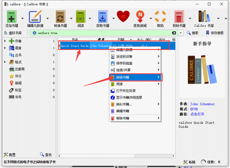Expand the 格式 (Formats) tree node
230x168 pixels.
[x=5, y=62]
